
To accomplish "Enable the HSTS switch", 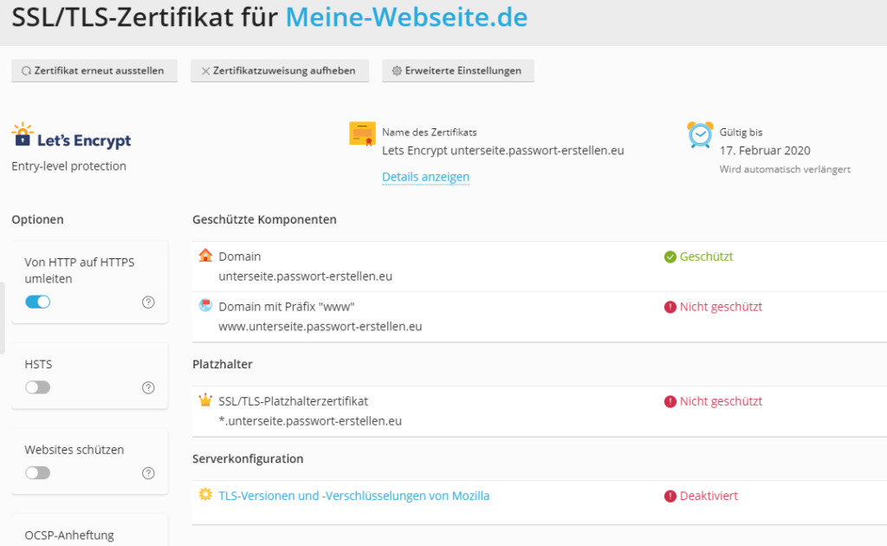I will pos(38,387).
